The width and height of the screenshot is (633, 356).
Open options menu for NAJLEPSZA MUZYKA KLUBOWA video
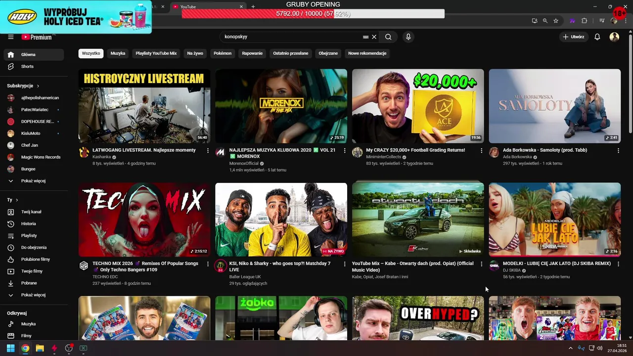[345, 151]
